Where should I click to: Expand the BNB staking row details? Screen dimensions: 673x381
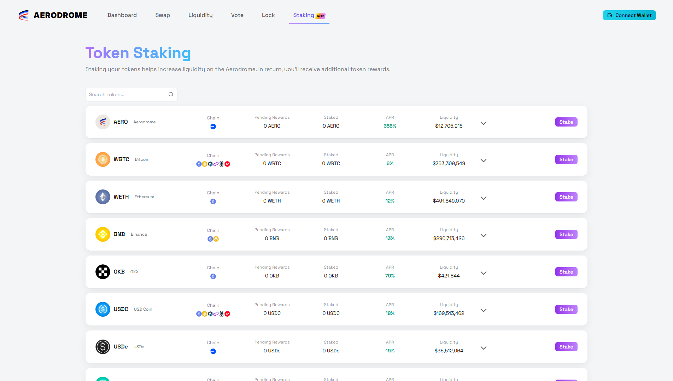484,235
